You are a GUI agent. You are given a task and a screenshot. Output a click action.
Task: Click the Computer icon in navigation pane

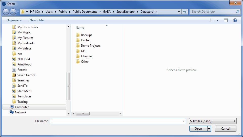[12, 107]
